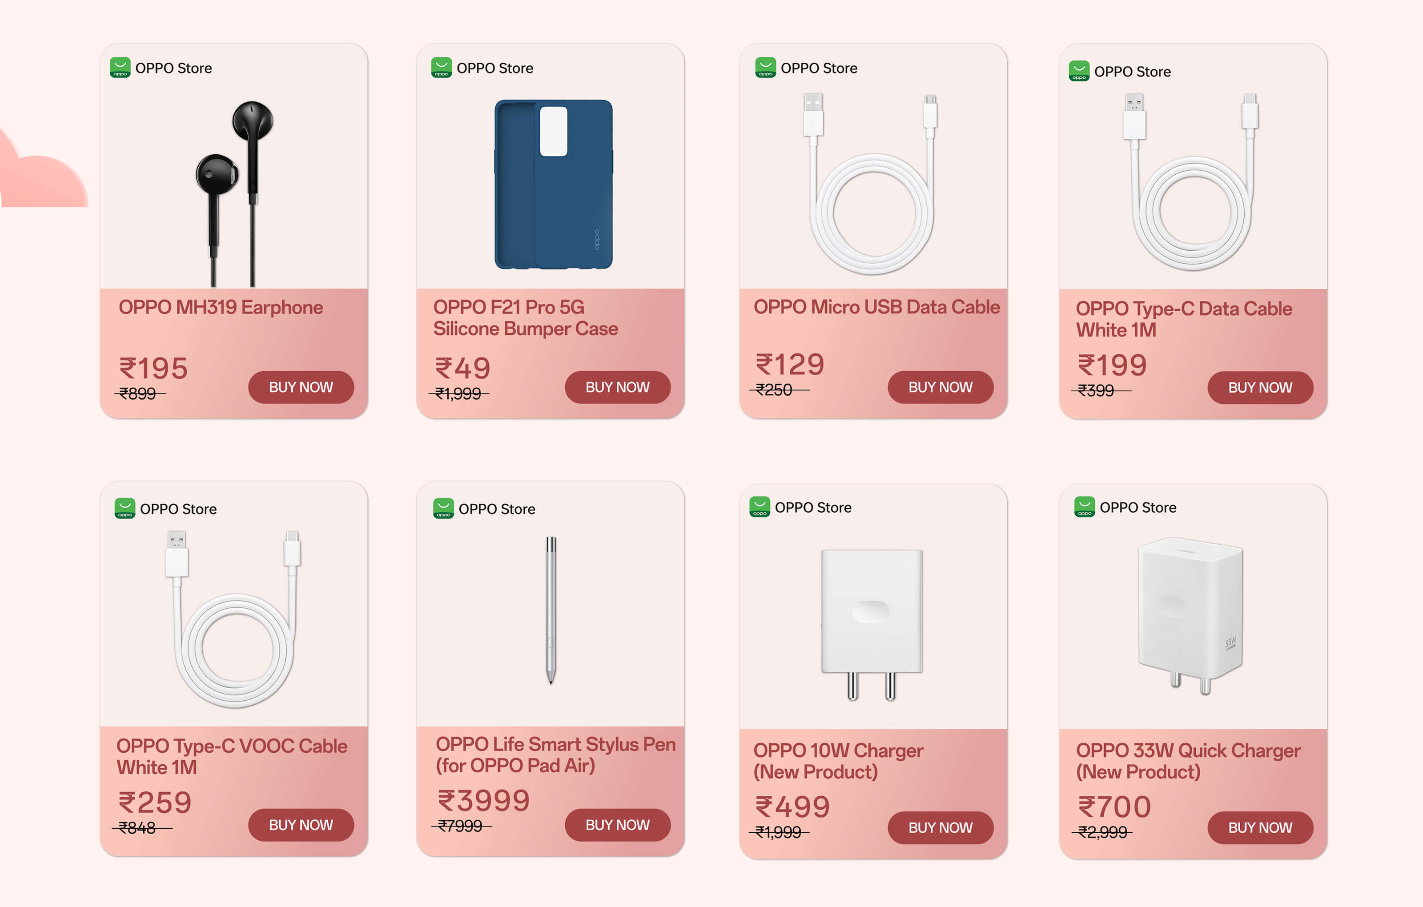Viewport: 1423px width, 907px height.
Task: Buy the OPPO MH319 Earphone now
Action: 301,387
